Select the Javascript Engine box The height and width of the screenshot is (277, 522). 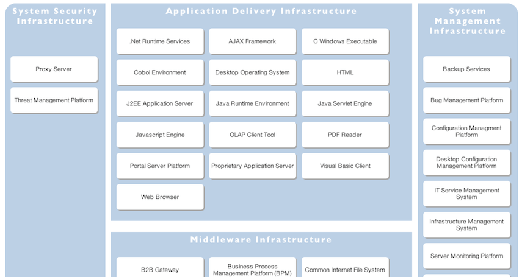coord(160,135)
